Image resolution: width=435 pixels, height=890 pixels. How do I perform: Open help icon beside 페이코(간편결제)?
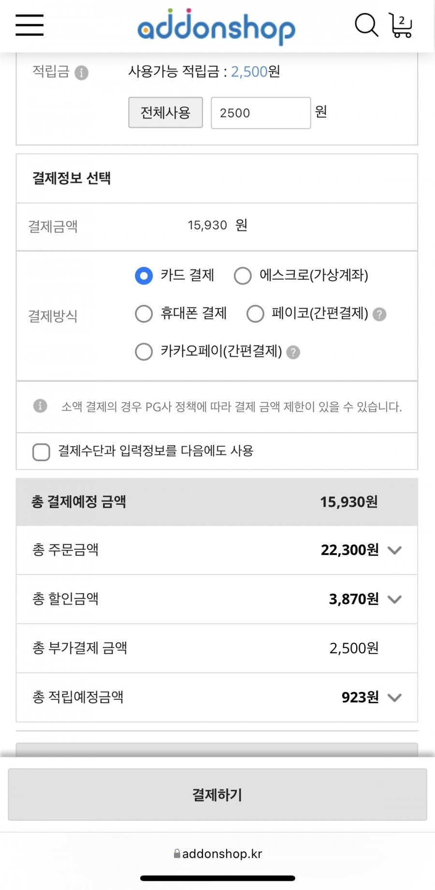point(380,315)
